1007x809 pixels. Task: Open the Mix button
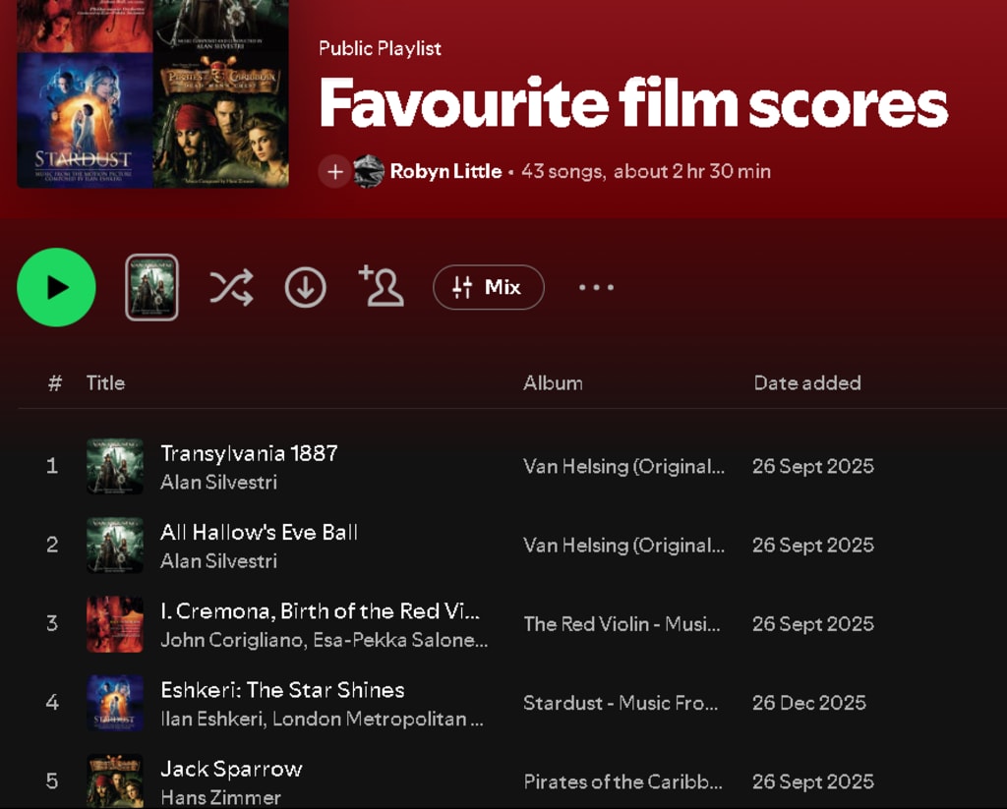[x=489, y=287]
